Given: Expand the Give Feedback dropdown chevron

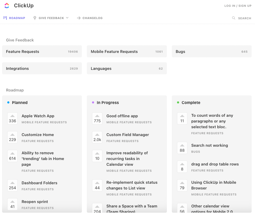Looking at the screenshot, I should click(x=67, y=18).
